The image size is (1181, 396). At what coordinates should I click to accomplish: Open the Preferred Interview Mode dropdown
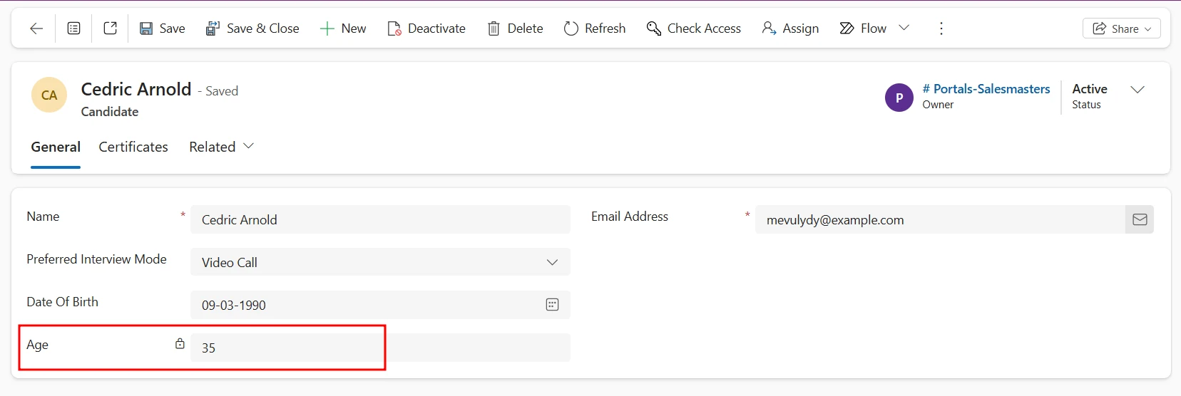[380, 262]
